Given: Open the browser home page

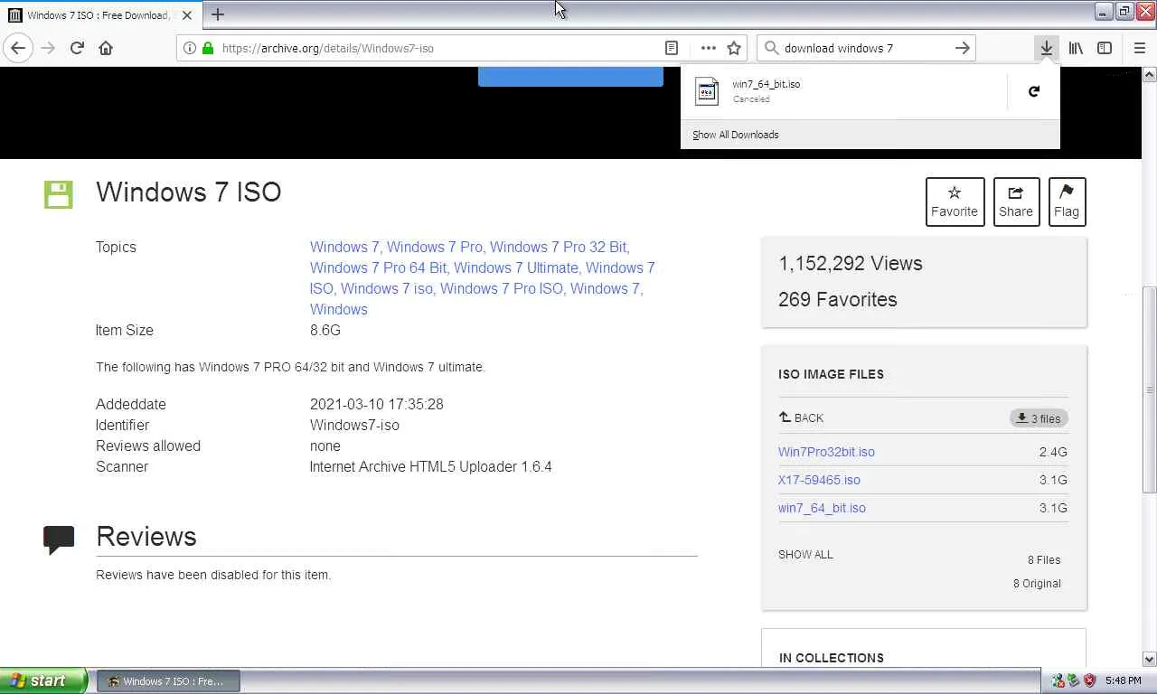Looking at the screenshot, I should pos(106,48).
